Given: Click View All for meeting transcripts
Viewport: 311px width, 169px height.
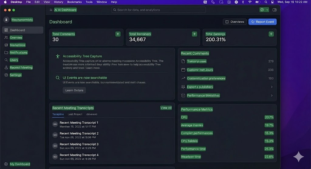Looking at the screenshot, I should click(166, 108).
